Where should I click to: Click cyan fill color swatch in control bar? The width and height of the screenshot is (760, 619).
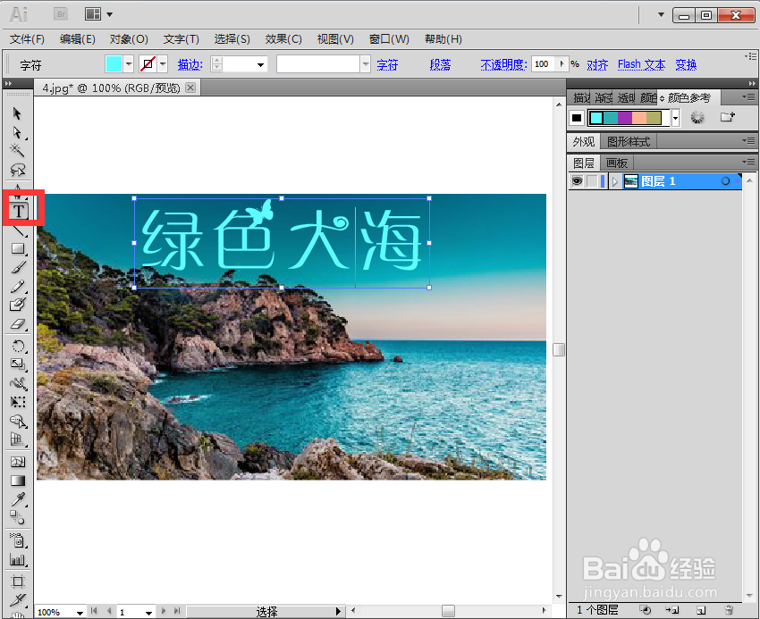[114, 64]
